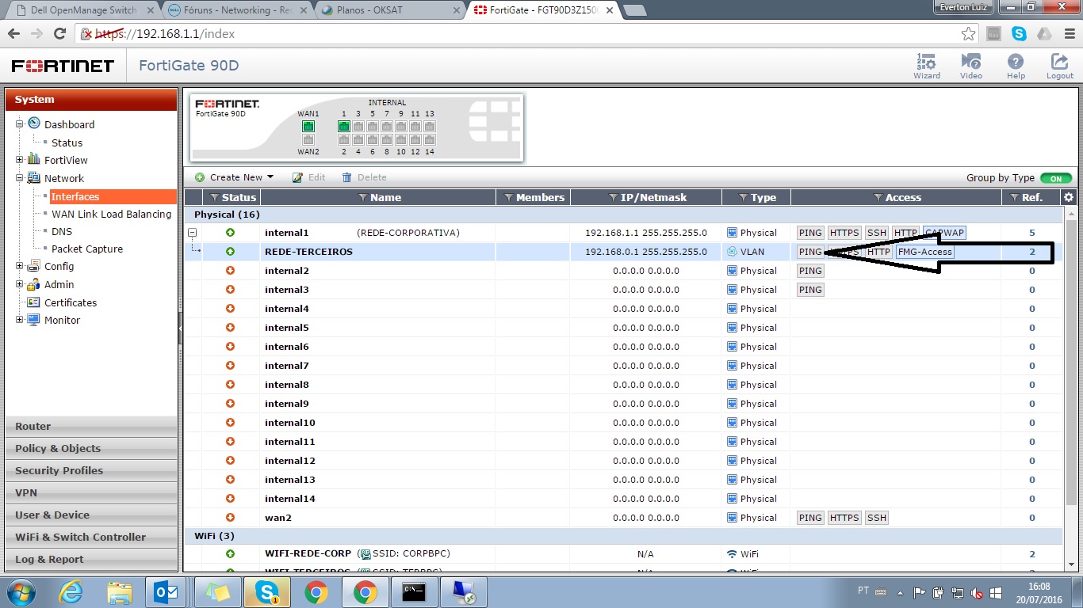Click the Fortinet logo
1083x608 pixels.
click(x=63, y=66)
